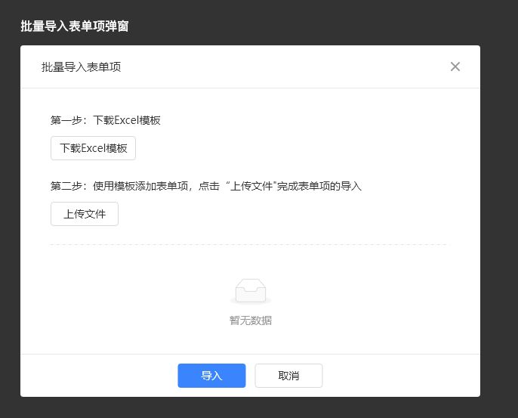518x418 pixels.
Task: Click the empty-data inbox icon
Action: tap(251, 291)
